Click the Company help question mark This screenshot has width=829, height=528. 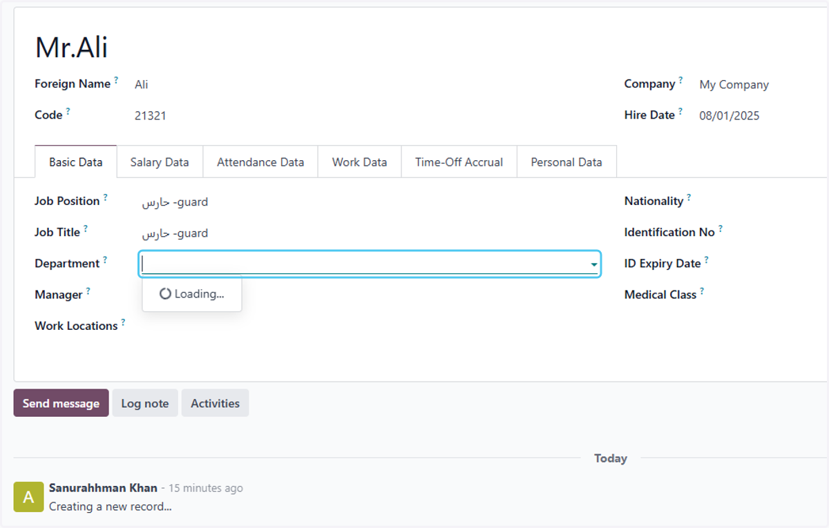point(680,80)
